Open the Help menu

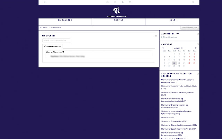point(173,22)
